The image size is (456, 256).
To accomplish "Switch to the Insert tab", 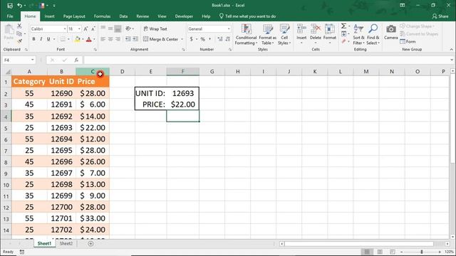I will 49,16.
